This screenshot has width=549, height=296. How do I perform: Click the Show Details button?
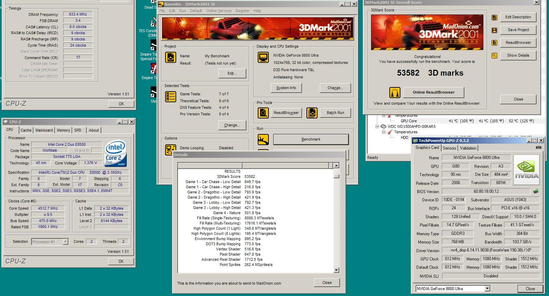[518, 55]
